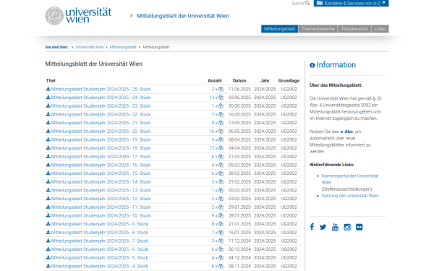Click the copy icon in 12. Stück row
The image size is (434, 271).
221,199
